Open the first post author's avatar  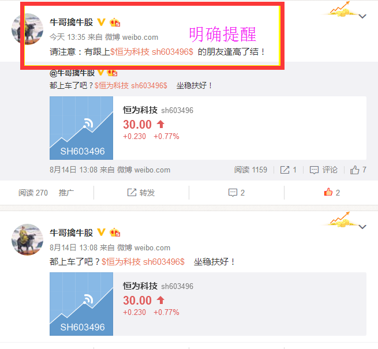(27, 29)
